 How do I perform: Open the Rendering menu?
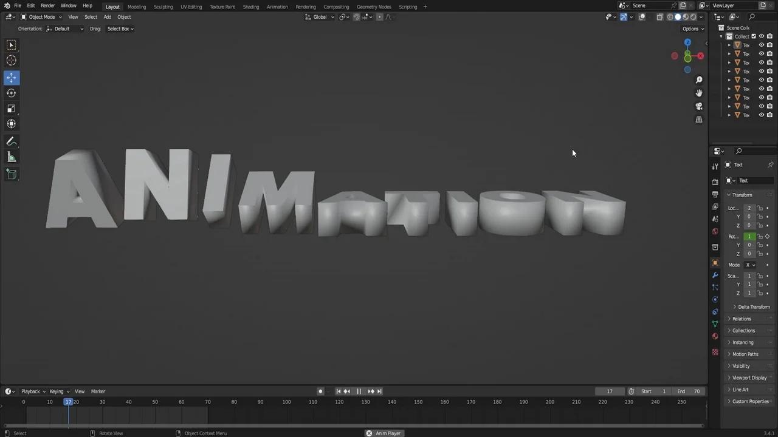[306, 7]
